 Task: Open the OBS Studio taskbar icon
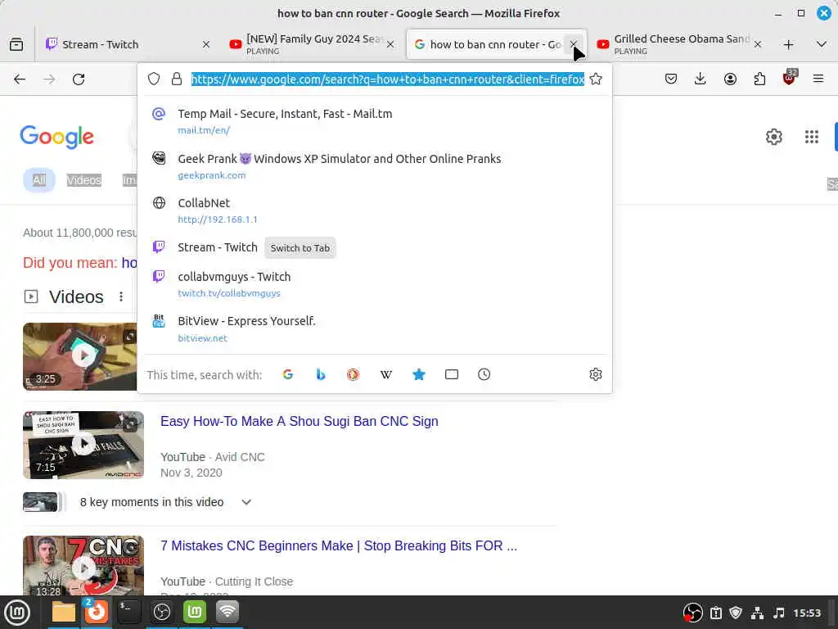(162, 612)
